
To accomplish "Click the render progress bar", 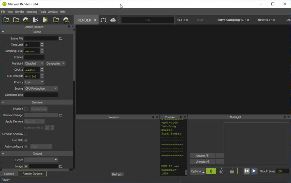I will 148,20.
